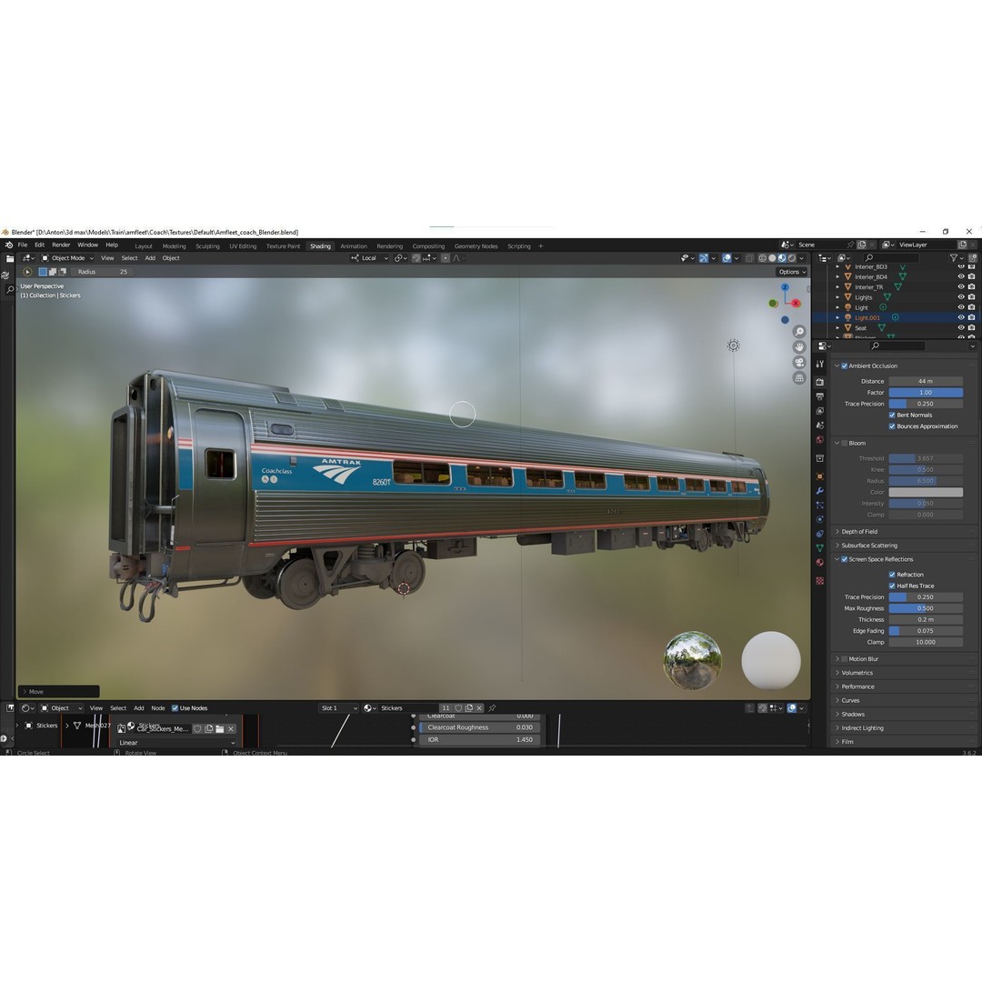The height and width of the screenshot is (982, 982).
Task: Adjust the AO Factor slider
Action: point(926,393)
